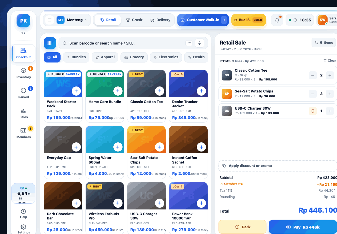
Task: Open Customer Walk-in selector arrow
Action: (224, 20)
